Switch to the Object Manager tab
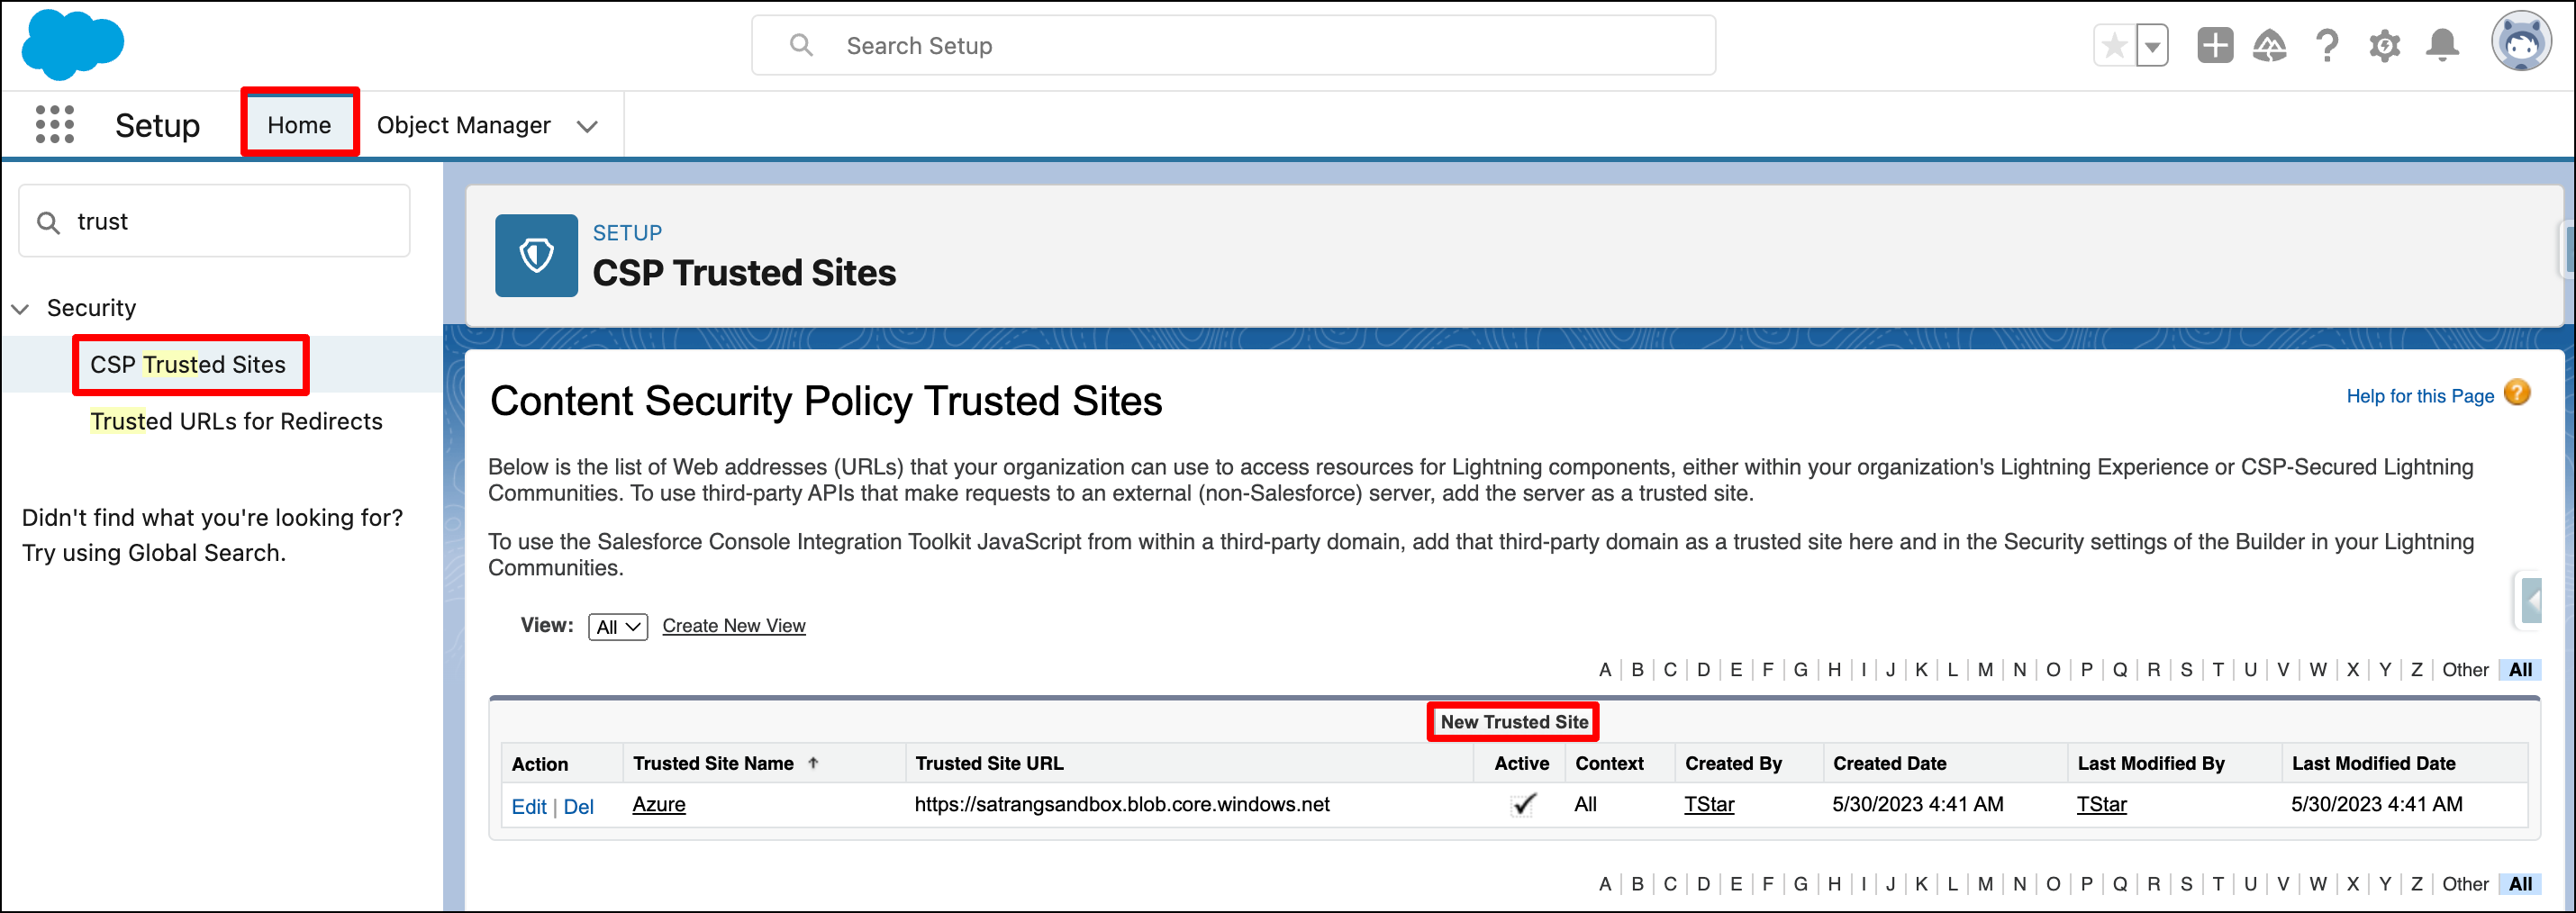Viewport: 2576px width, 913px height. tap(463, 125)
